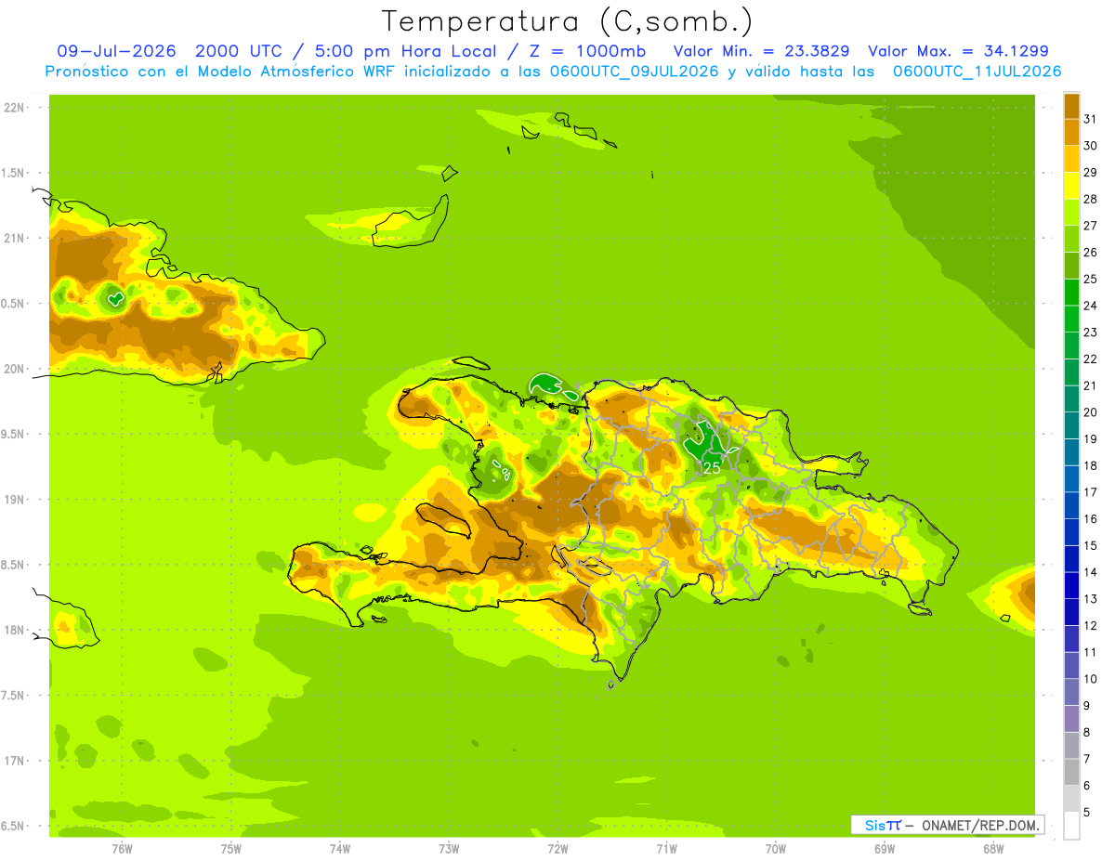
Task: Click the "71W" longitude axis label
Action: pos(666,848)
